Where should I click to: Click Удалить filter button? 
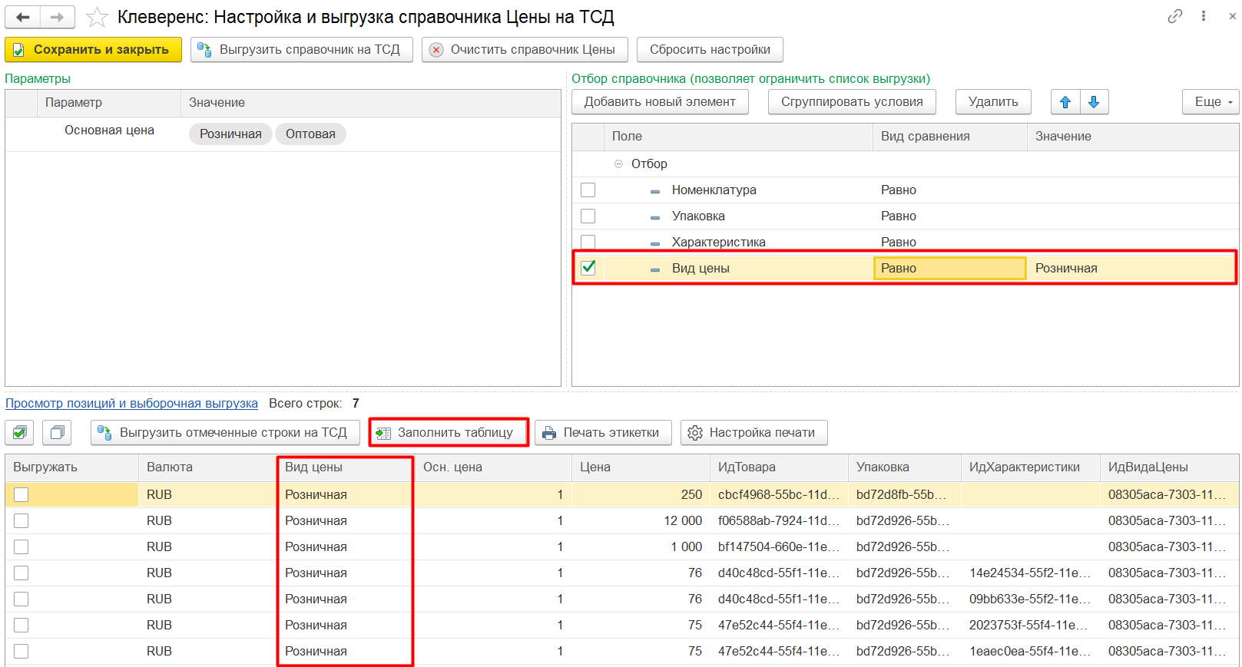[x=993, y=102]
